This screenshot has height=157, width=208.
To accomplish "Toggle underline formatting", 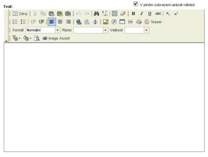I will pyautogui.click(x=150, y=14).
